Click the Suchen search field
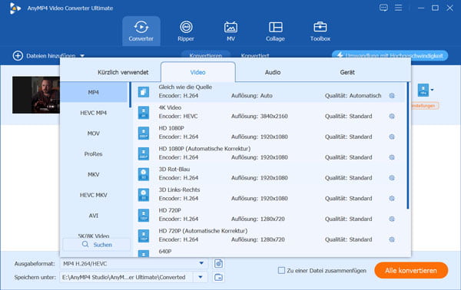 [97, 245]
